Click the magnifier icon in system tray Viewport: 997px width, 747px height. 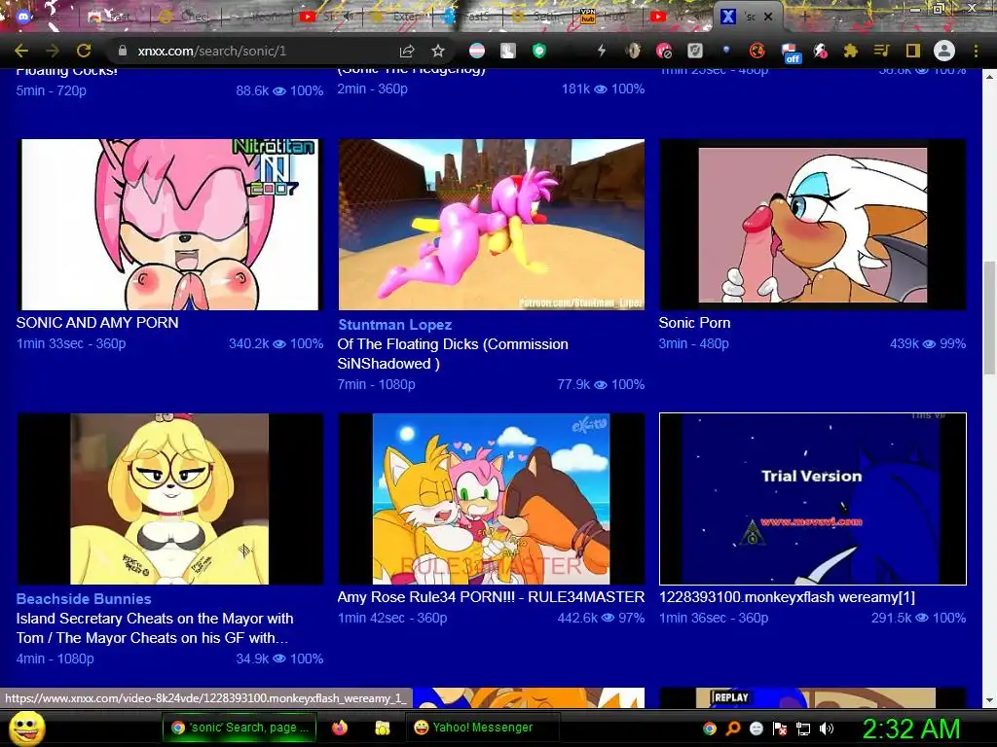733,729
